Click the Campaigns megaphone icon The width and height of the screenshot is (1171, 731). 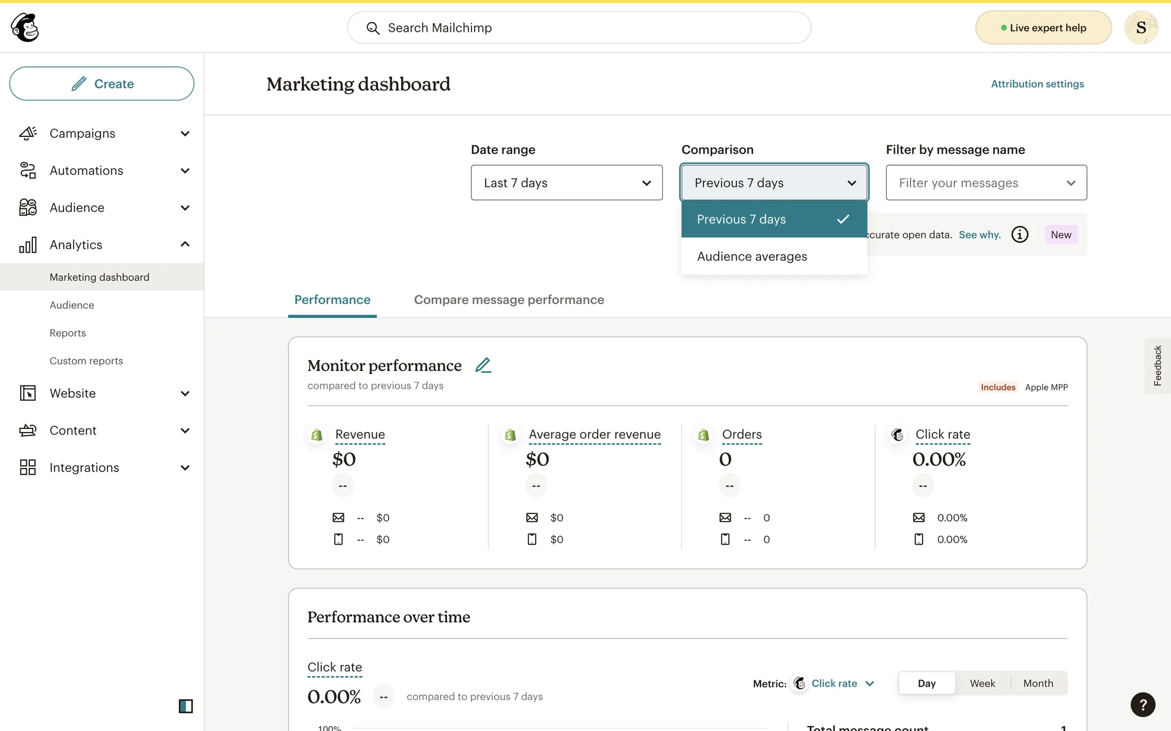click(27, 133)
